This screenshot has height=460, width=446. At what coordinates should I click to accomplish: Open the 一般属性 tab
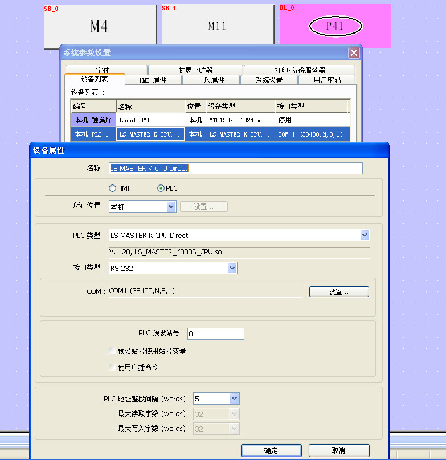[x=211, y=80]
